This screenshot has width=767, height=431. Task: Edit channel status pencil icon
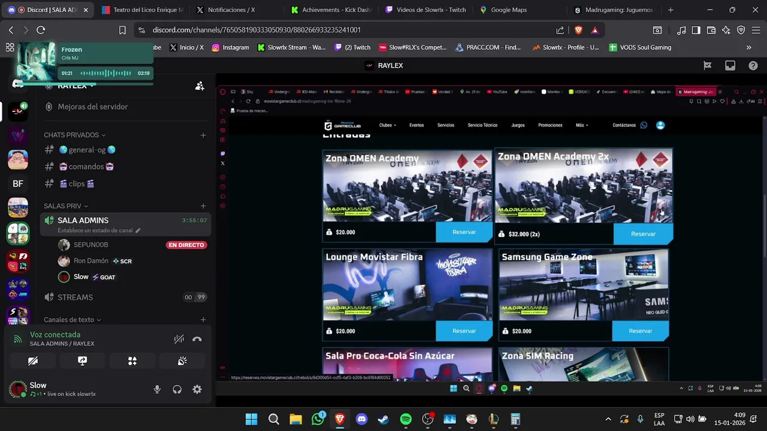pyautogui.click(x=138, y=230)
